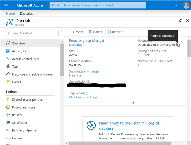
Task: Open the Azure portal hamburger menu
Action: pyautogui.click(x=6, y=5)
